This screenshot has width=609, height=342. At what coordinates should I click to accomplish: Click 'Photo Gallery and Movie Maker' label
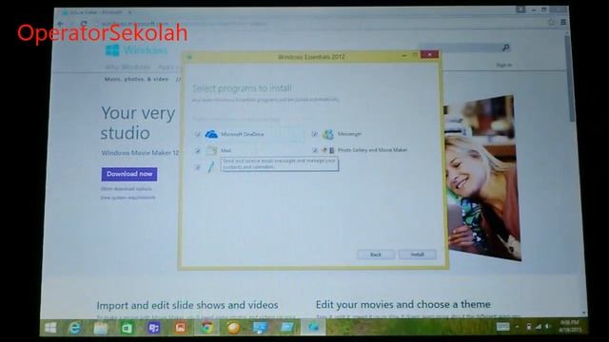pos(372,150)
